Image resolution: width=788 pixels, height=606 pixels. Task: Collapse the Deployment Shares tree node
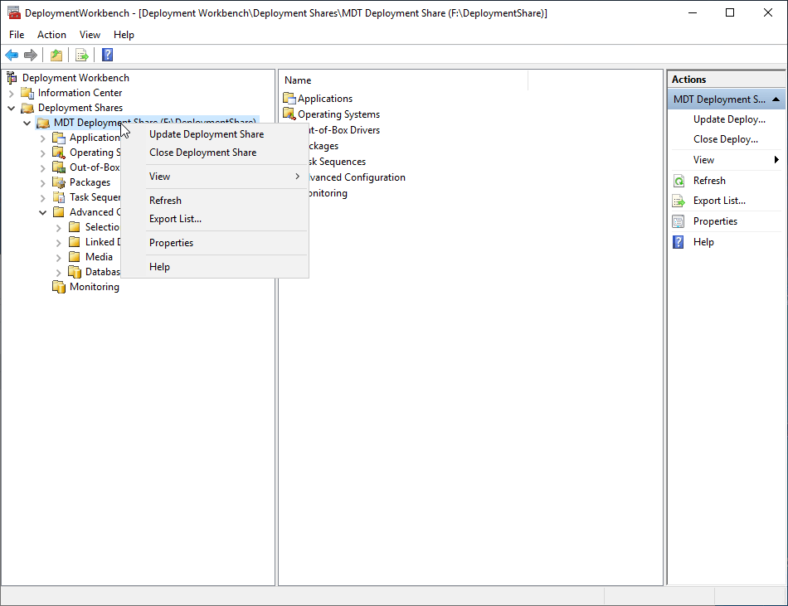12,108
